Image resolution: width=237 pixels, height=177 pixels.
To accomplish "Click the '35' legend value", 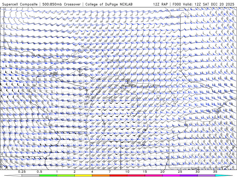I will (215, 172).
